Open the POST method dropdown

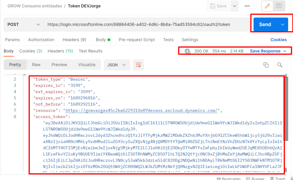tap(24, 25)
